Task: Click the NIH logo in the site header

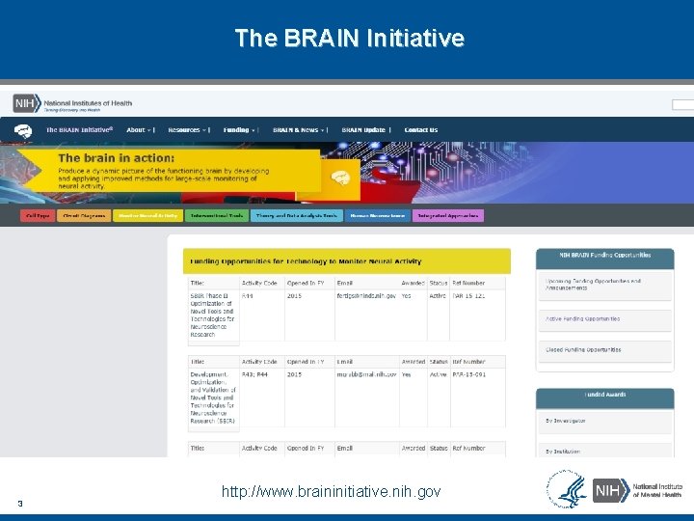Action: (27, 103)
